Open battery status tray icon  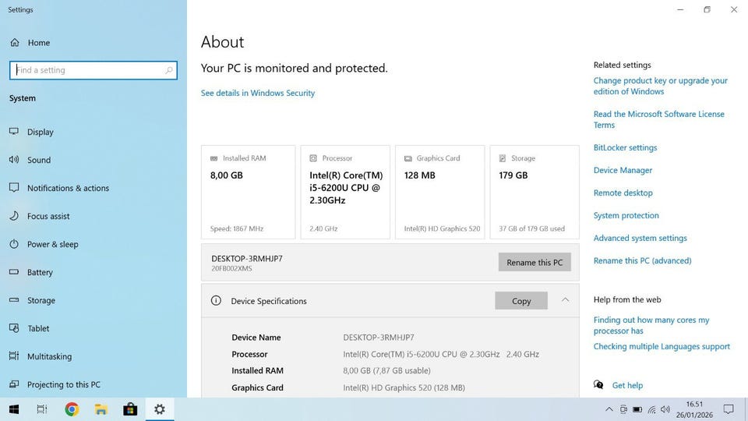pos(637,409)
